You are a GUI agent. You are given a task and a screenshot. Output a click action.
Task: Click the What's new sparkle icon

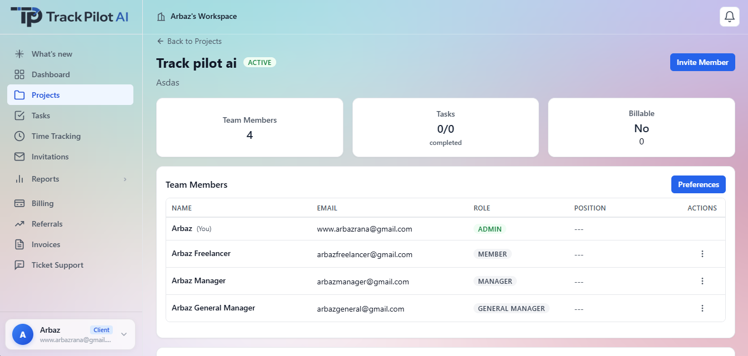[x=19, y=54]
